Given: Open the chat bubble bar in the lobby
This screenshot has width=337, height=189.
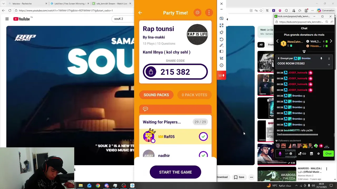Looking at the screenshot, I should (x=175, y=109).
